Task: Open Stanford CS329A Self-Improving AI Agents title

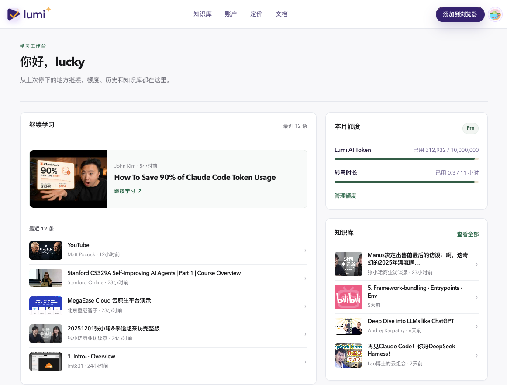Action: (x=154, y=273)
